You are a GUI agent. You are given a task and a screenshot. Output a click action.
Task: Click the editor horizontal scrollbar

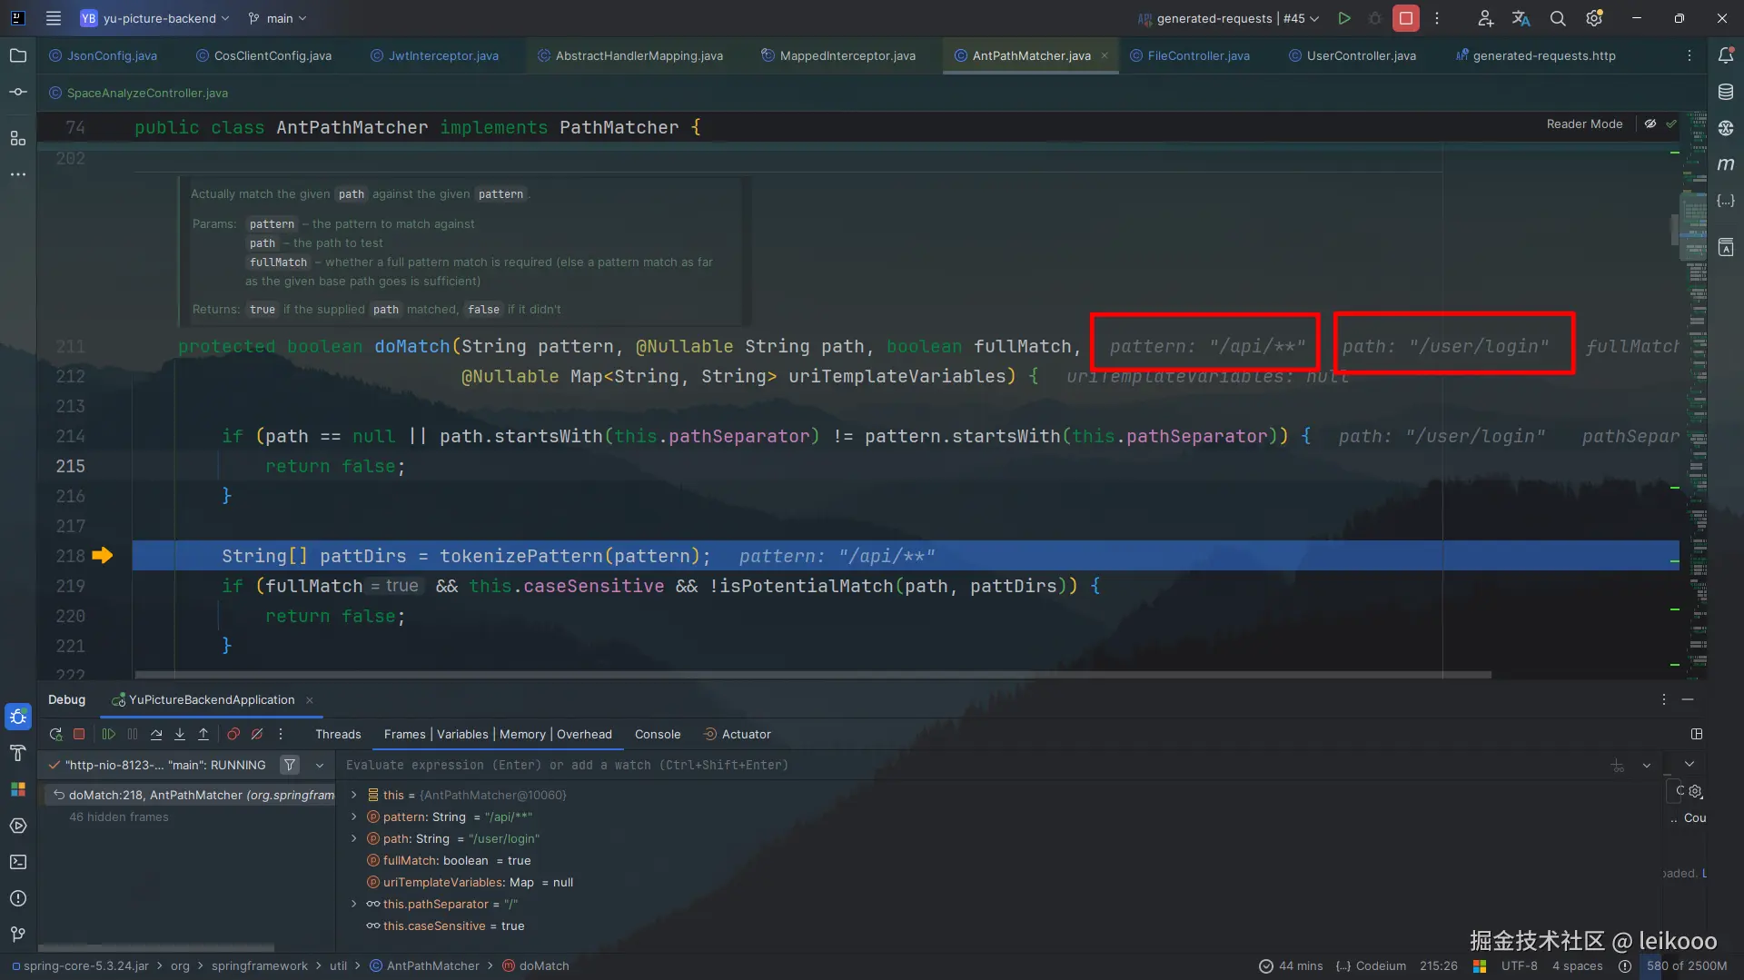tap(813, 675)
